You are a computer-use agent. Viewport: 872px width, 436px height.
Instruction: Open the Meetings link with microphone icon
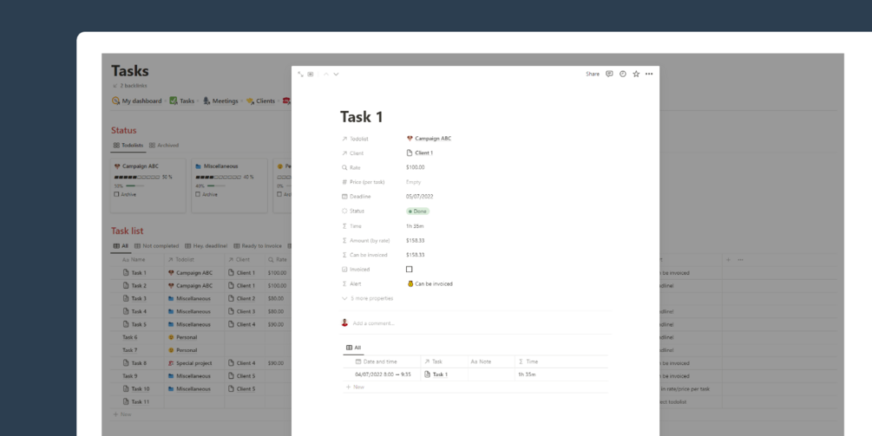pos(220,101)
